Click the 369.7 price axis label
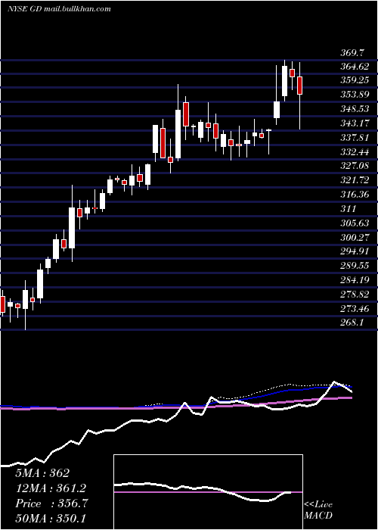The width and height of the screenshot is (378, 530). (352, 53)
